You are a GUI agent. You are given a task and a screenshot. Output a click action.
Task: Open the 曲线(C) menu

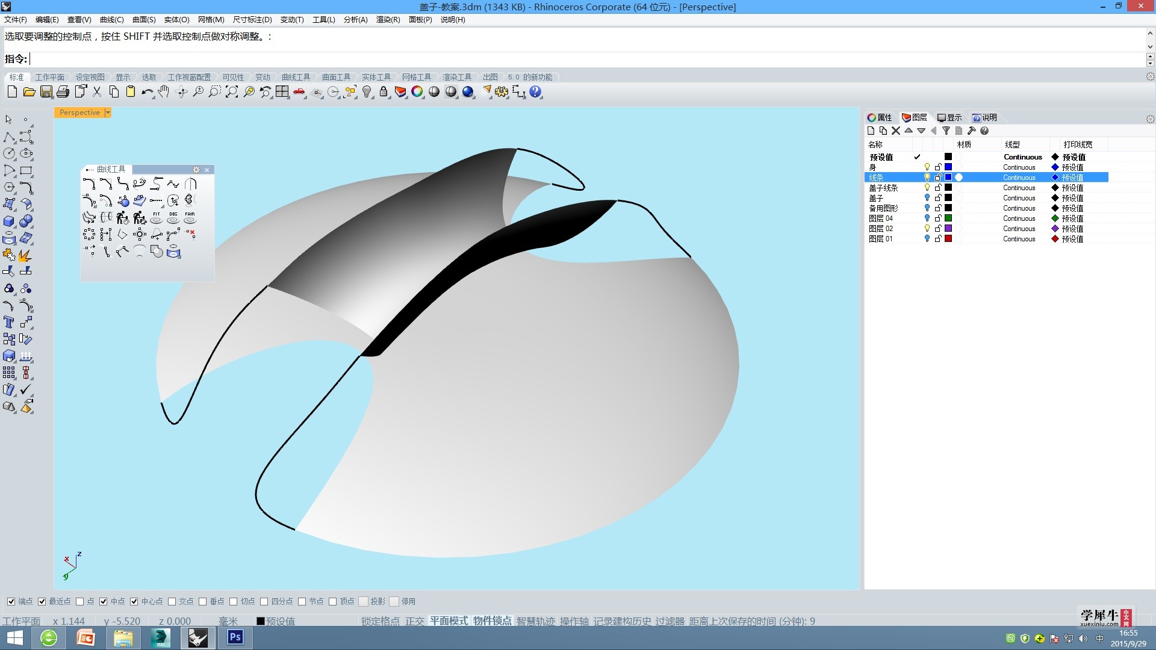(x=111, y=20)
